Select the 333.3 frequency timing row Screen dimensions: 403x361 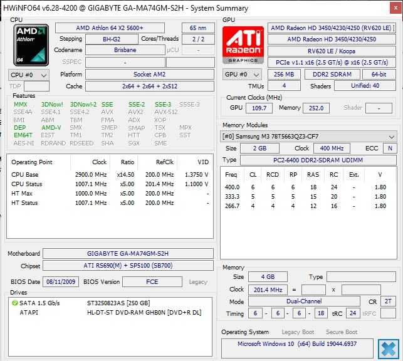click(x=308, y=197)
